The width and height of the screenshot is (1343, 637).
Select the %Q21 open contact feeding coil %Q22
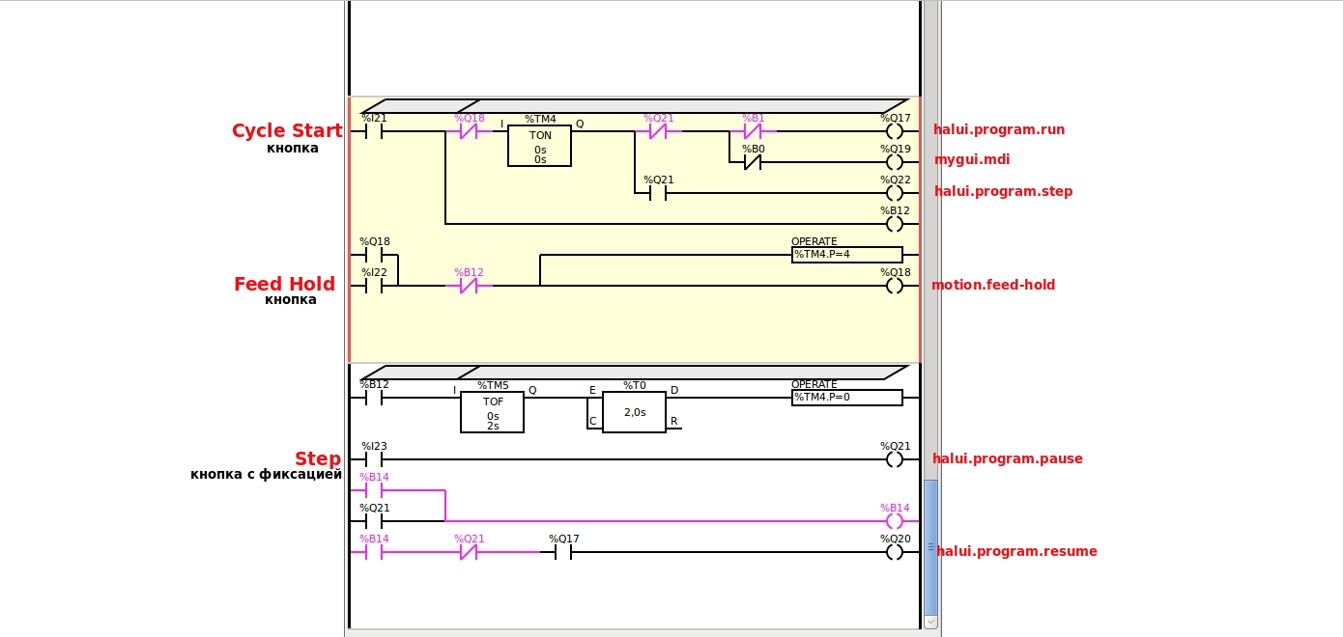coord(658,193)
